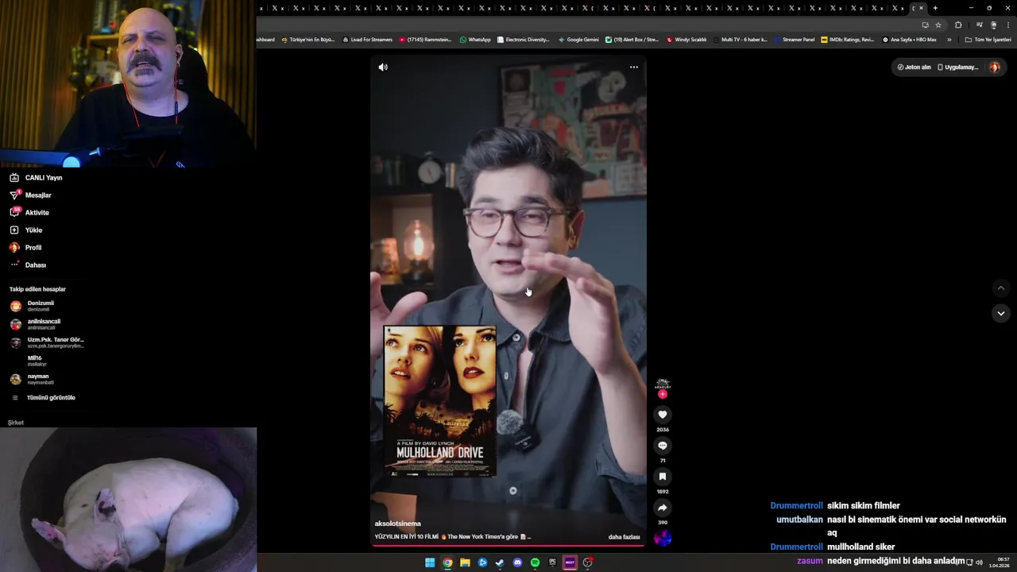Screen dimensions: 1017x572
Task: Open Chrome extensions puzzle icon
Action: pos(958,25)
